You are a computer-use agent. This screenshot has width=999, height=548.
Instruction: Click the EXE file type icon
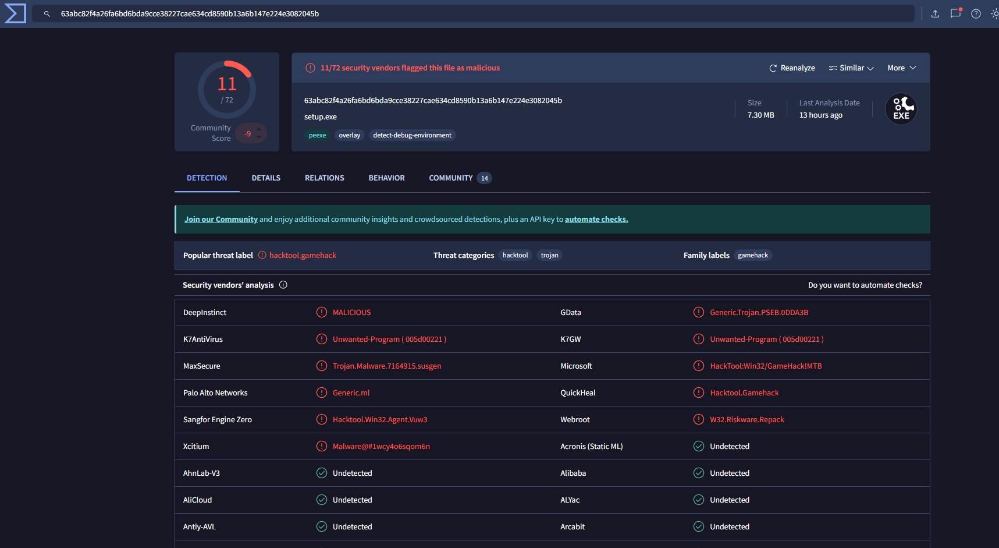[x=901, y=109]
